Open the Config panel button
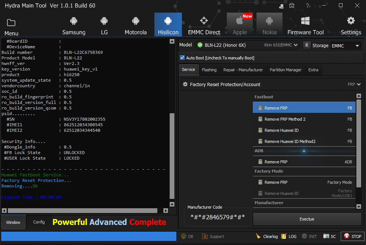 click(x=39, y=222)
